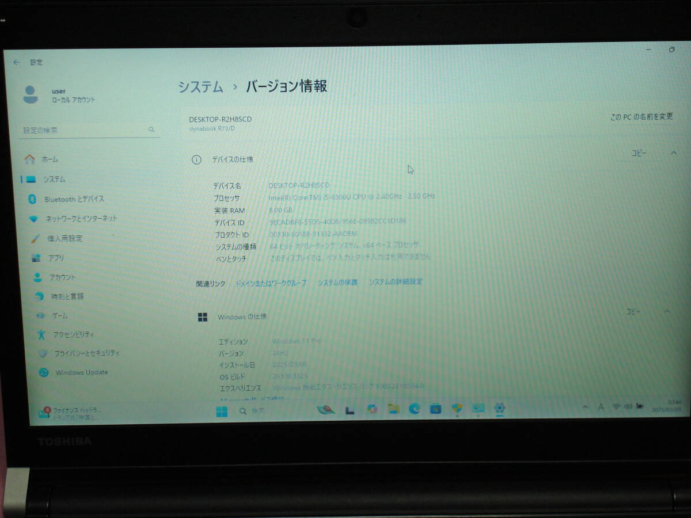
Task: Click the network icon in system tray
Action: 616,406
